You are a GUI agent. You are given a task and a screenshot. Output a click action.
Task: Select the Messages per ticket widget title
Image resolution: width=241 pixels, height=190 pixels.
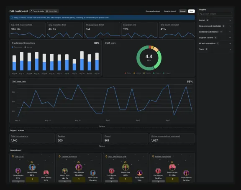coord(95,25)
